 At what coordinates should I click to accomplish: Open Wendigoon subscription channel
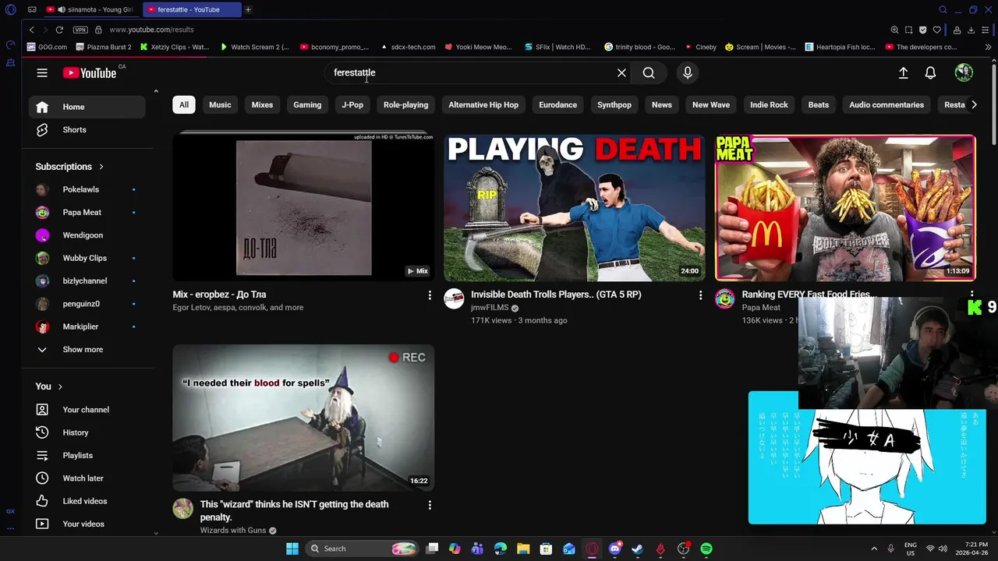coord(87,235)
